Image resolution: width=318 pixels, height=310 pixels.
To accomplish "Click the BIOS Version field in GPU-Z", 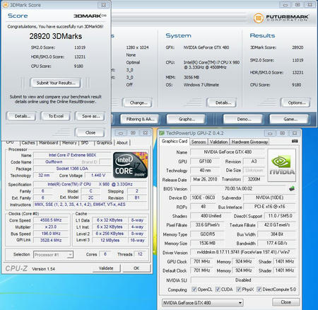I will point(238,189).
